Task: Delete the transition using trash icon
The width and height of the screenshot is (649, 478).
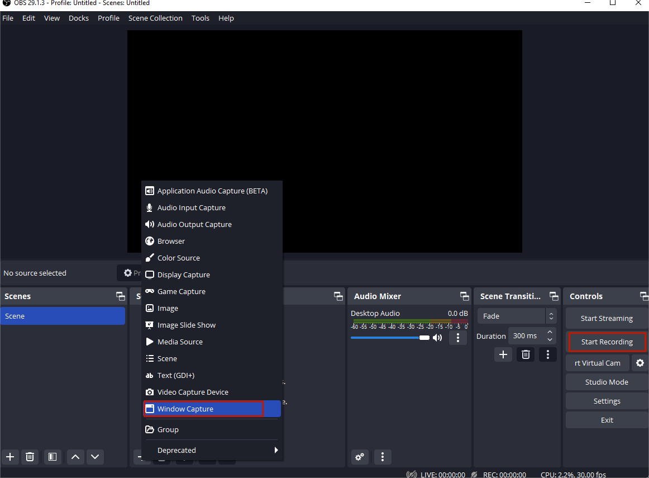Action: (x=526, y=354)
